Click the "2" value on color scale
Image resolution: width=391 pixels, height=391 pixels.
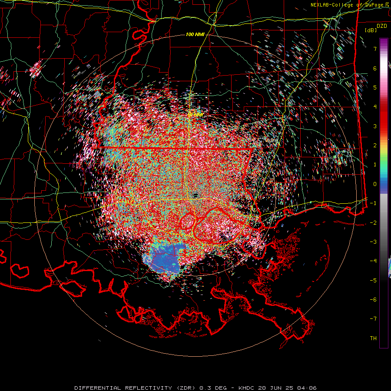pyautogui.click(x=375, y=146)
